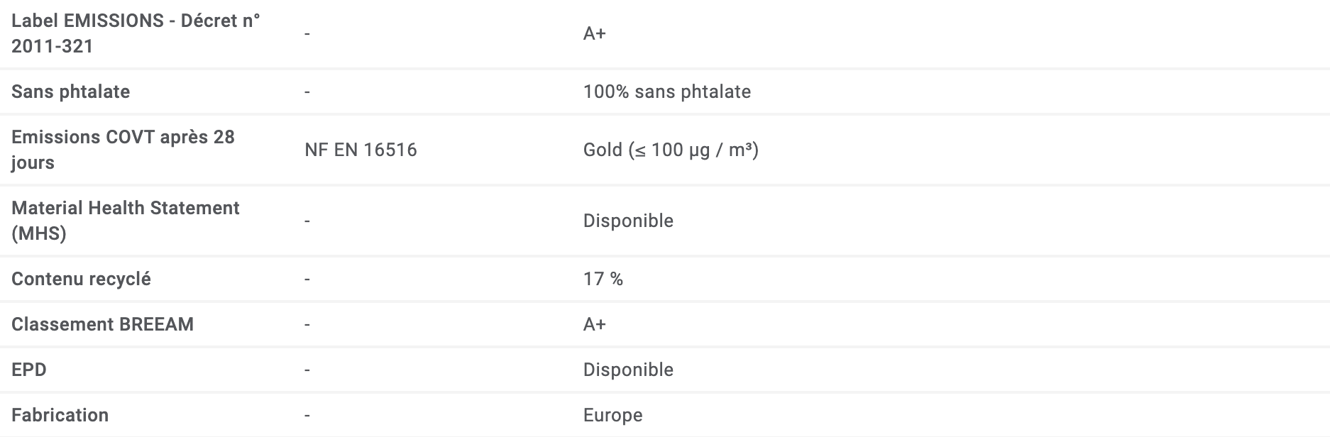The height and width of the screenshot is (437, 1330).
Task: Click the "Gold (≤ 100 µg / m³)" value
Action: (x=671, y=150)
